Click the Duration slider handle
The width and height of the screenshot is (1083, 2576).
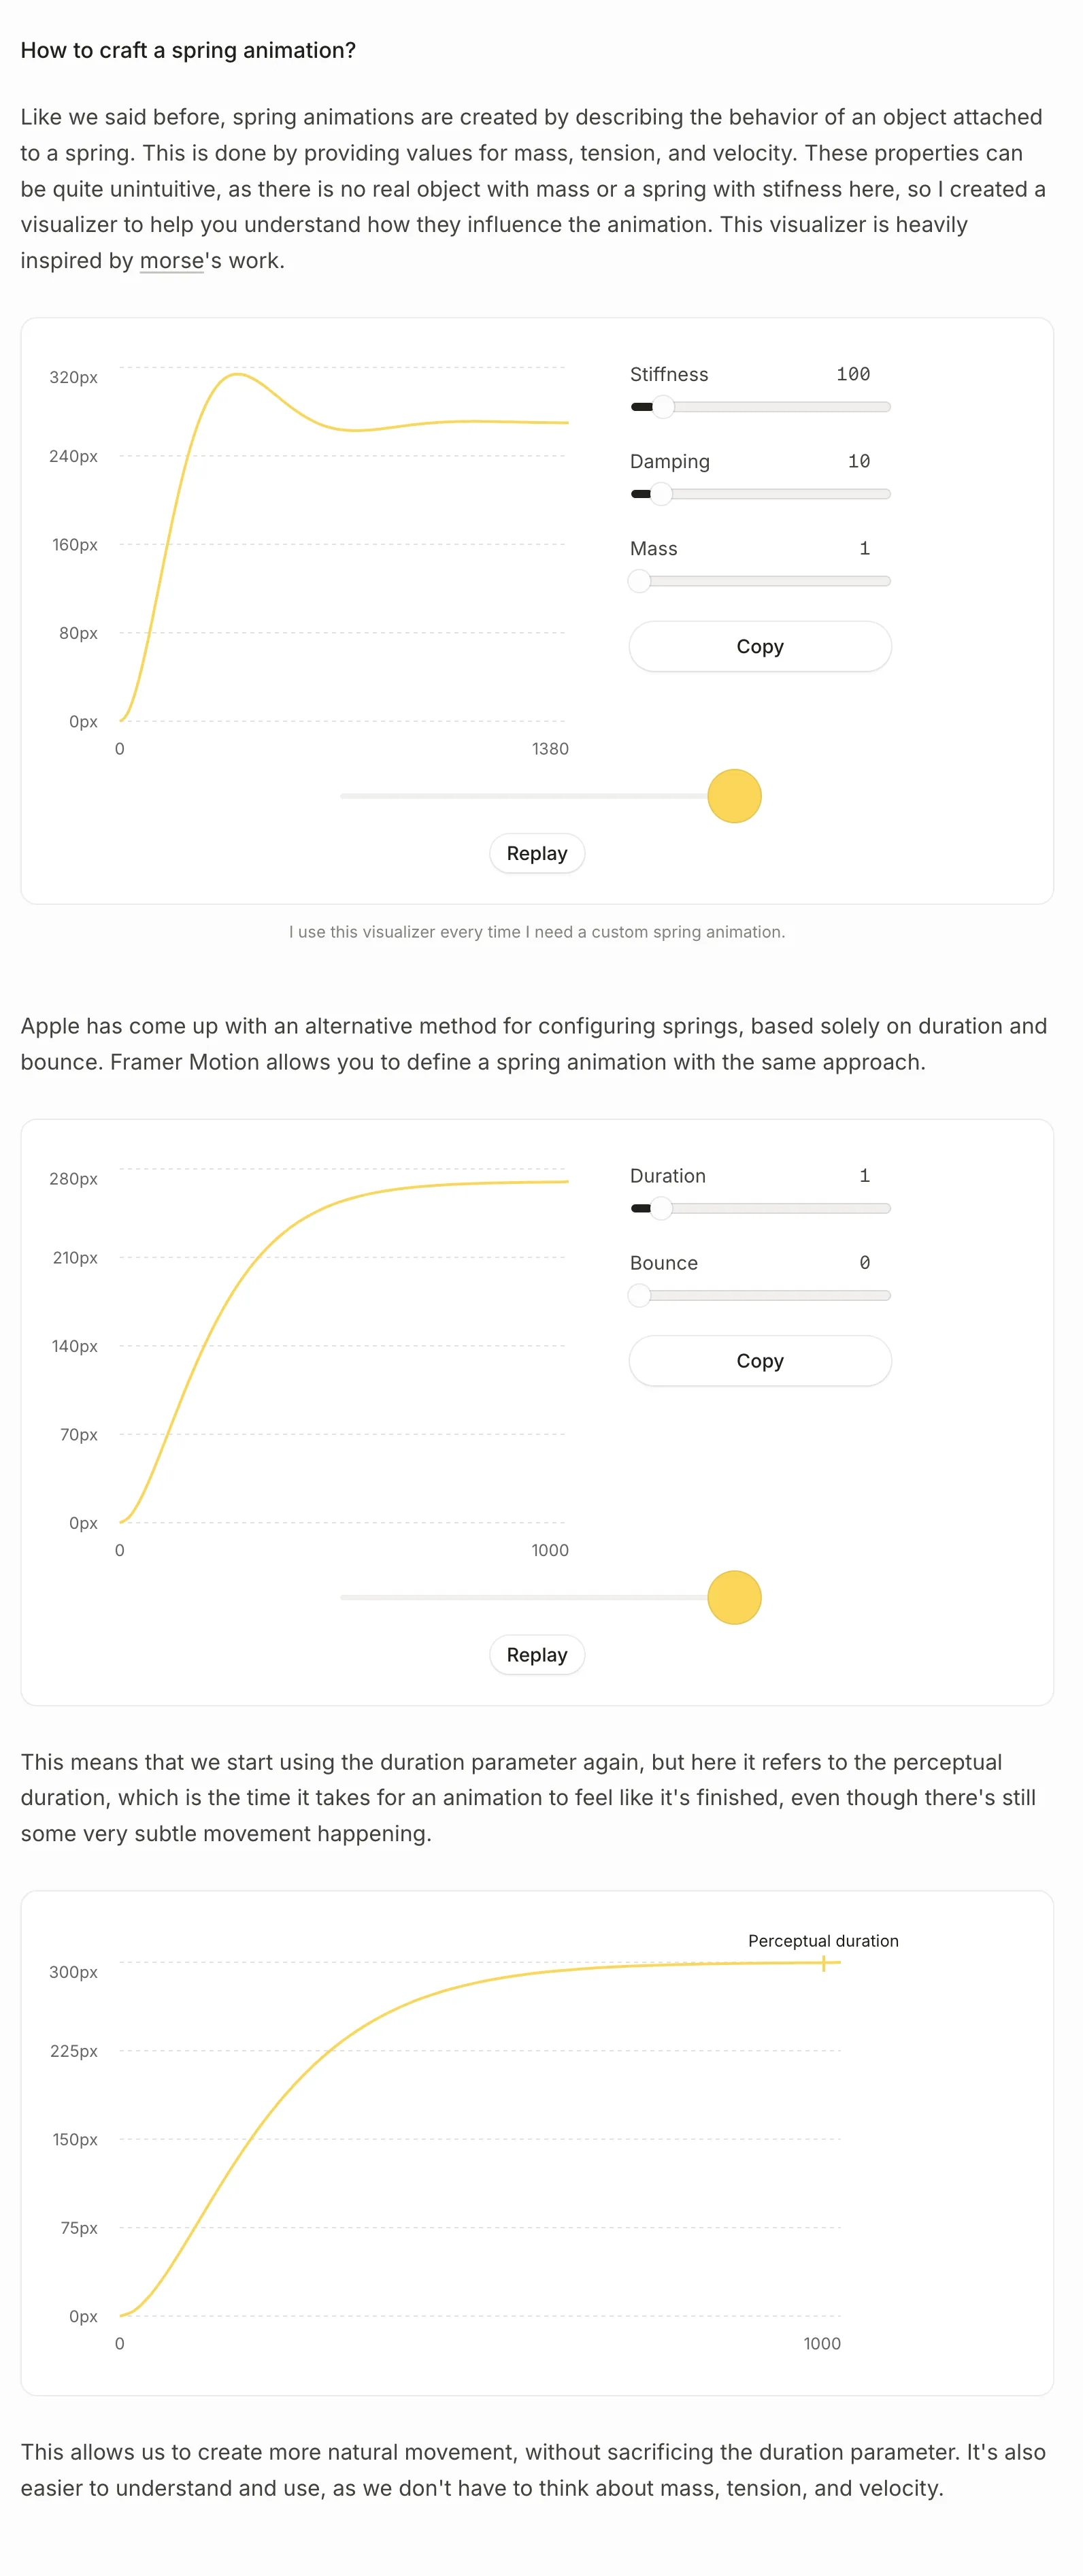click(661, 1208)
